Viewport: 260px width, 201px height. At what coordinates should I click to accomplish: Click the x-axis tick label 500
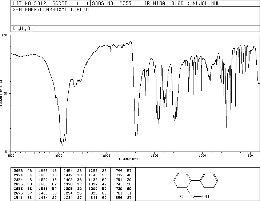tap(250, 156)
